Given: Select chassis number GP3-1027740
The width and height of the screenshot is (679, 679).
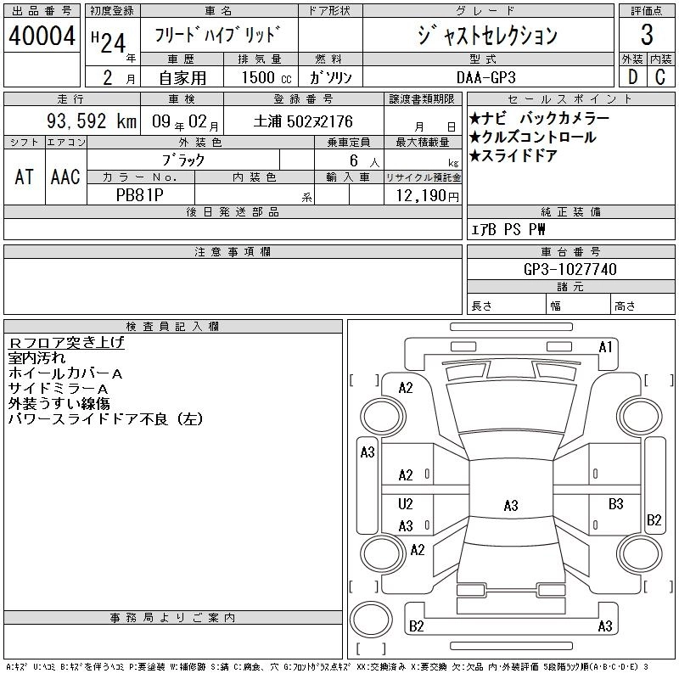Looking at the screenshot, I should click(570, 269).
